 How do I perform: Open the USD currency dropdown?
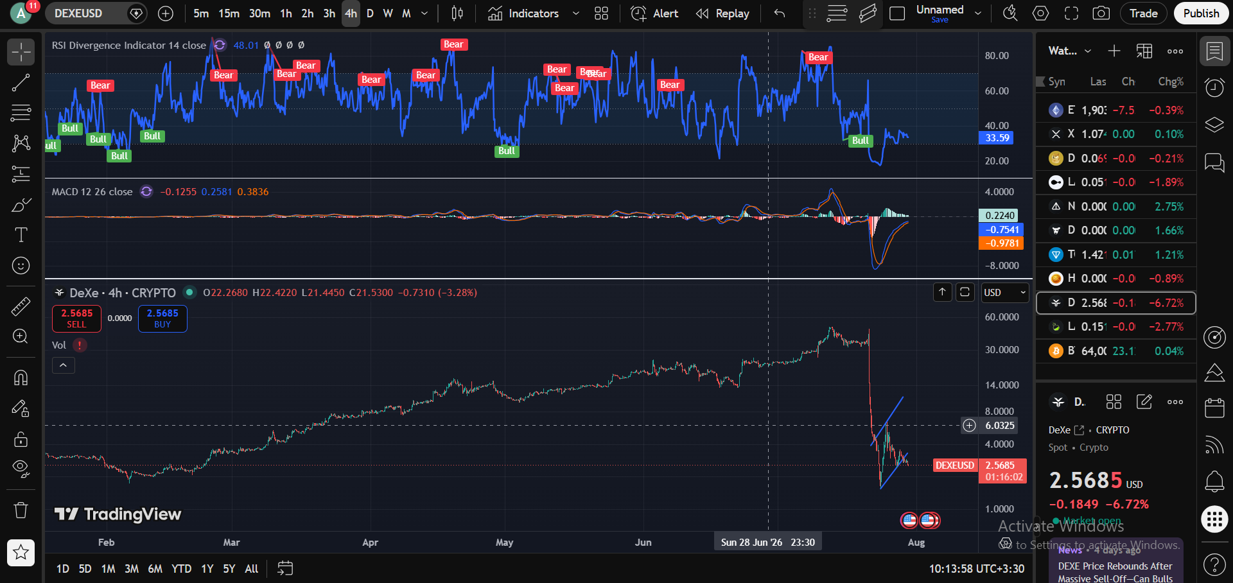coord(1005,292)
